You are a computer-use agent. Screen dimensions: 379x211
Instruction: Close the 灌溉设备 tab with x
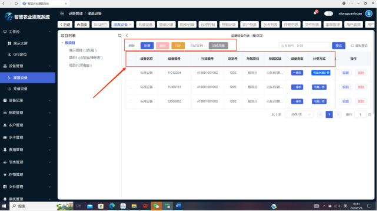tap(130, 25)
